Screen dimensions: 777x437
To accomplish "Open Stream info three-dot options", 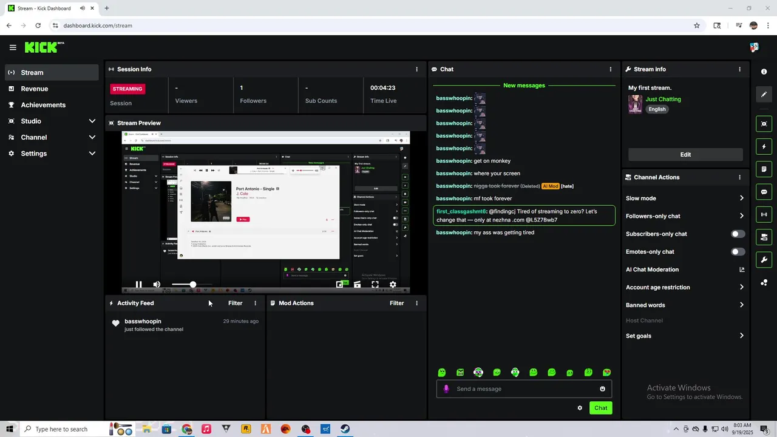I will pos(739,69).
